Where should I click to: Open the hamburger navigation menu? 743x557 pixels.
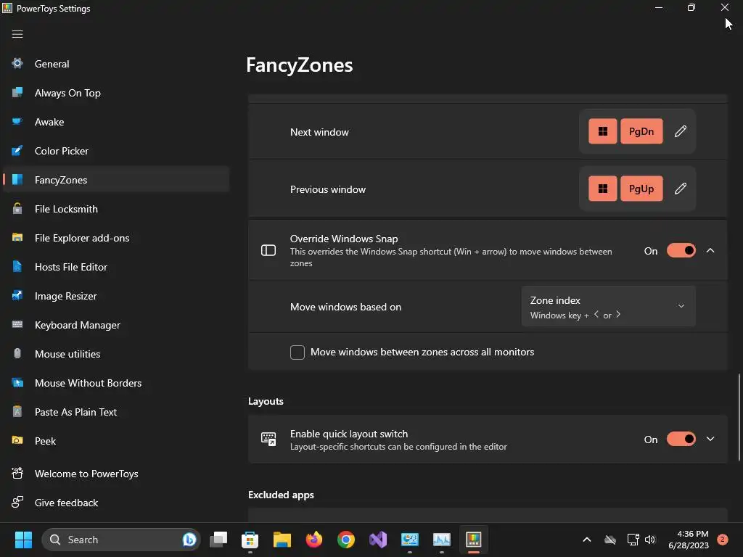(x=17, y=34)
